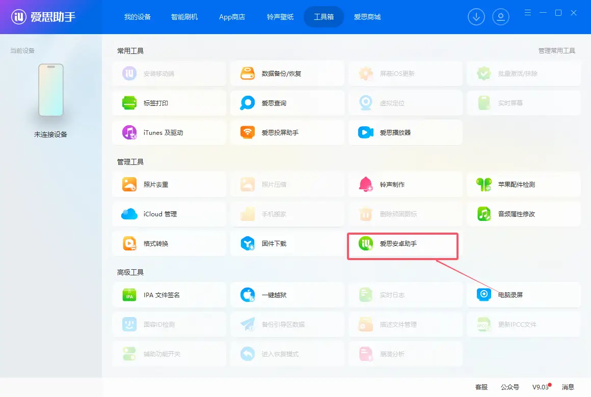
Task: Open the 数据备份/恢复 tool icon
Action: coord(248,74)
